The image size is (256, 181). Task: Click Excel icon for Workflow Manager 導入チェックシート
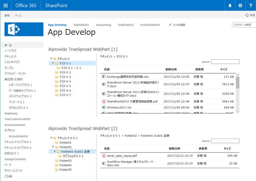pyautogui.click(x=104, y=163)
